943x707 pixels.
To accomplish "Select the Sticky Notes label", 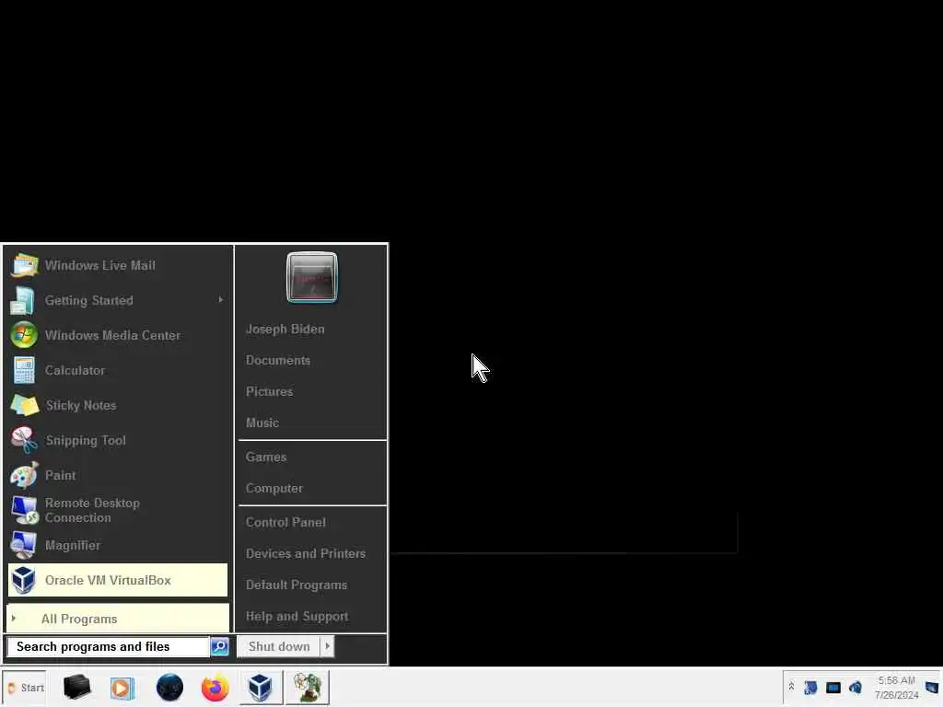I will [81, 405].
